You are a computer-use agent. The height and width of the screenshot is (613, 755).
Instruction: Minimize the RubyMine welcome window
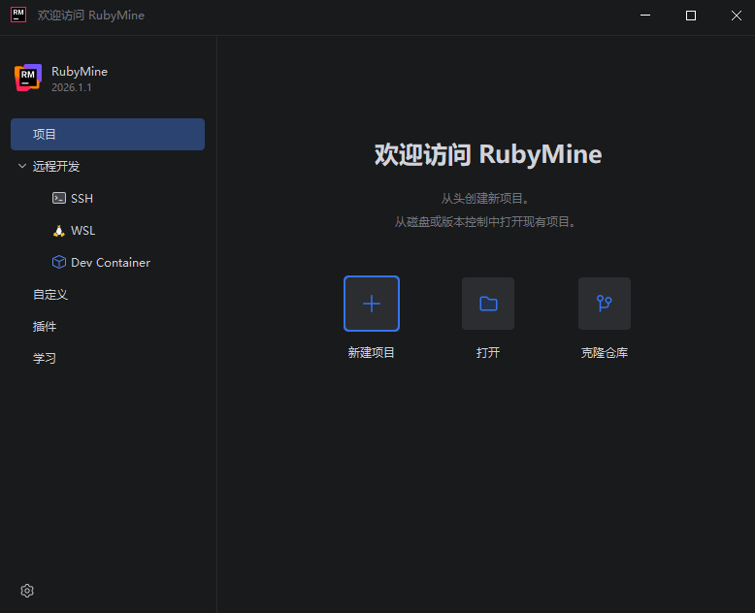pyautogui.click(x=645, y=16)
